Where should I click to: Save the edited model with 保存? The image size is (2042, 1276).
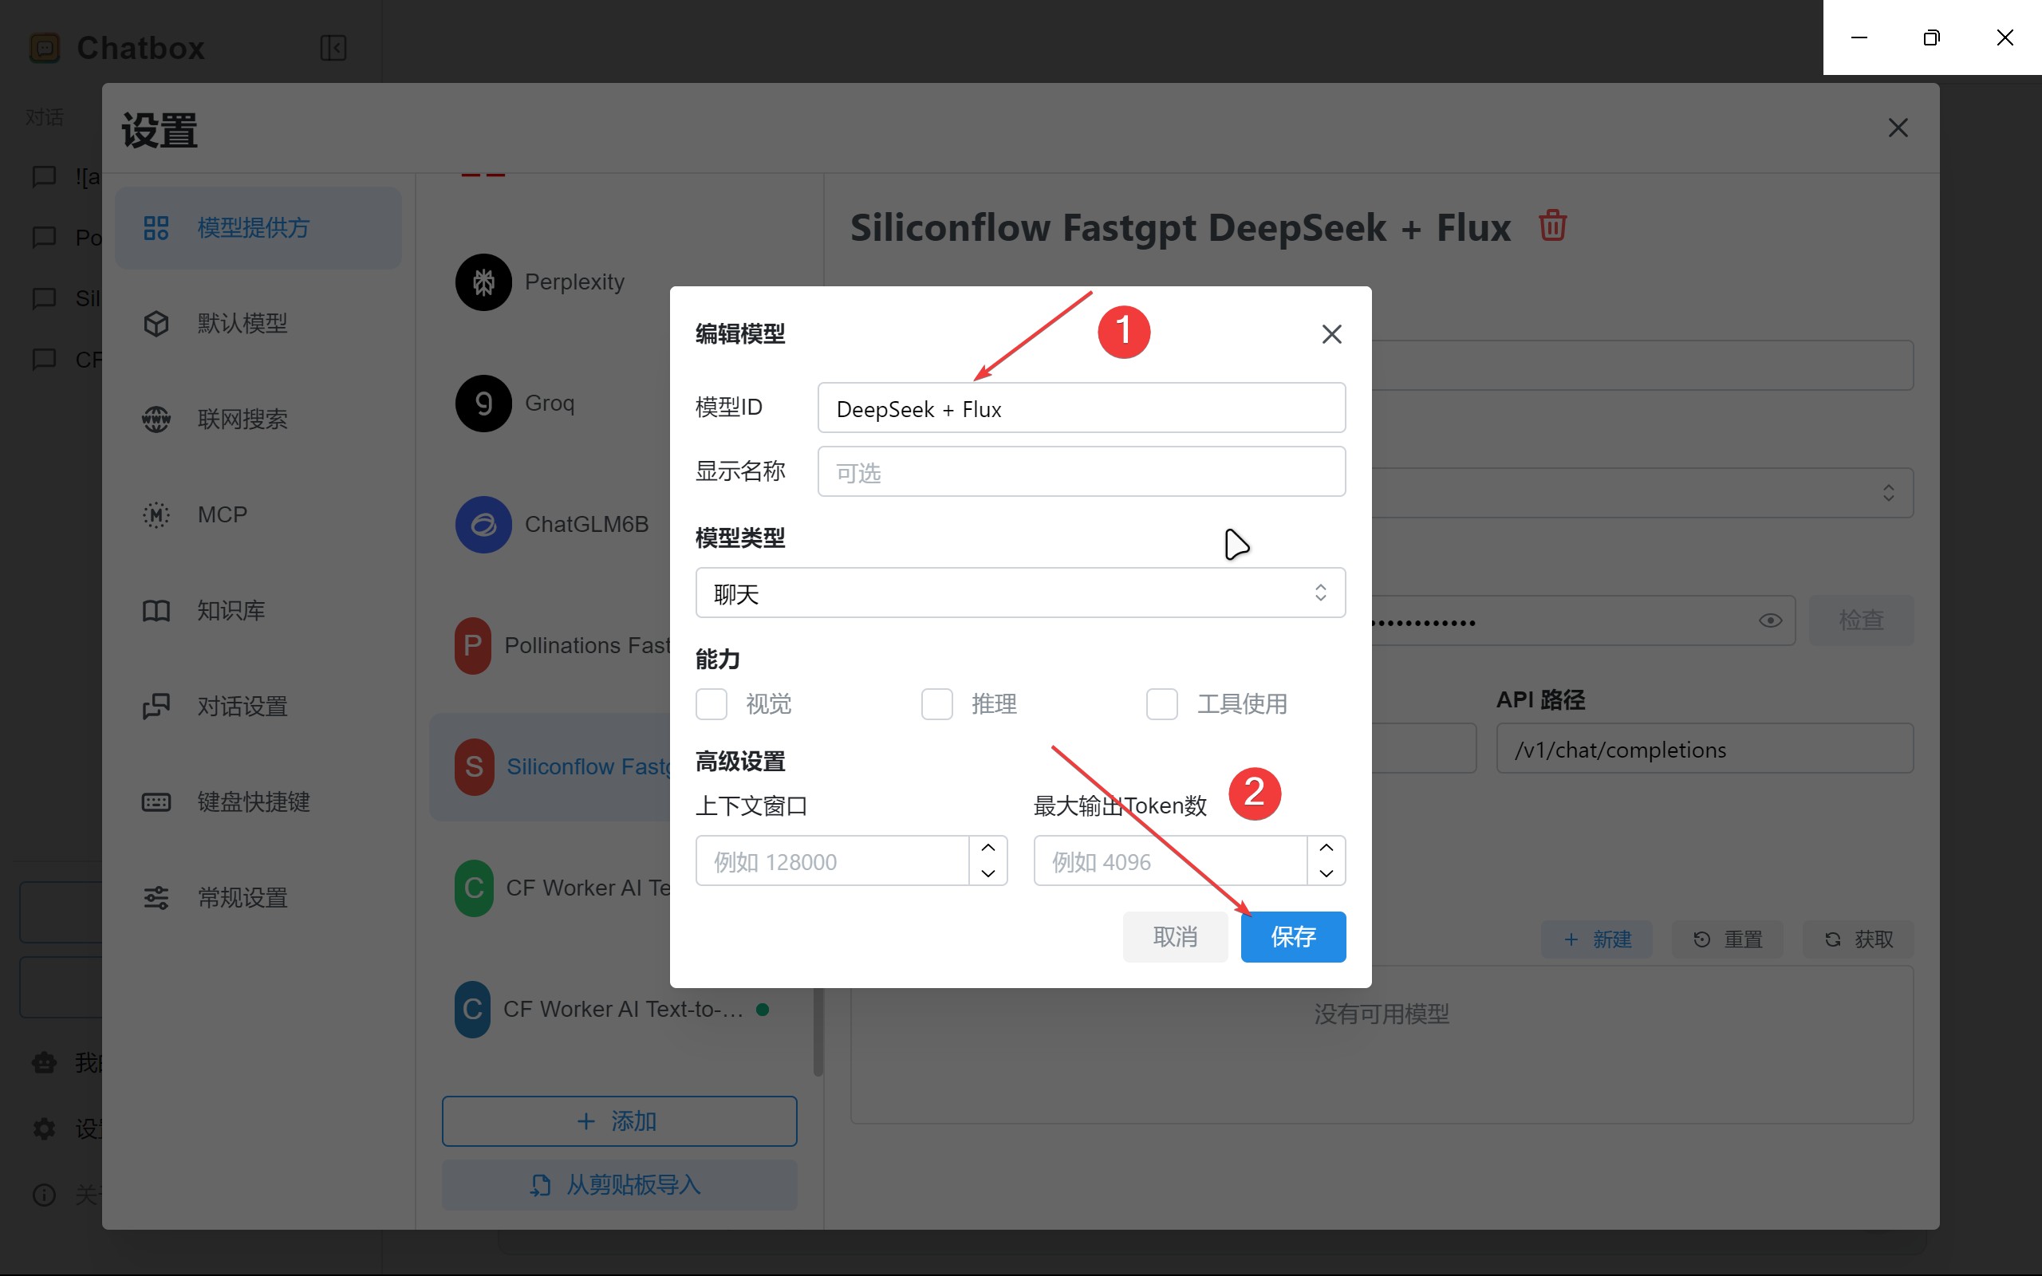click(x=1293, y=937)
